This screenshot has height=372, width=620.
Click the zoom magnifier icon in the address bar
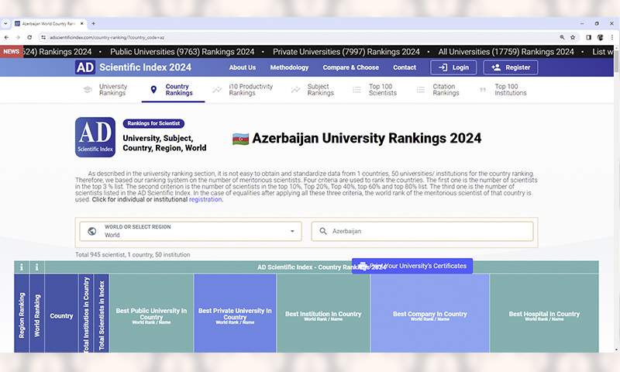(562, 37)
